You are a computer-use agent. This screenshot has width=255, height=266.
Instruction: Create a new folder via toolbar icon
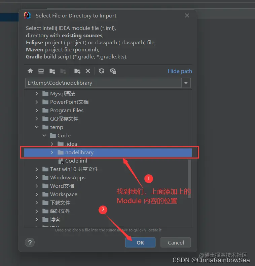coord(77,71)
